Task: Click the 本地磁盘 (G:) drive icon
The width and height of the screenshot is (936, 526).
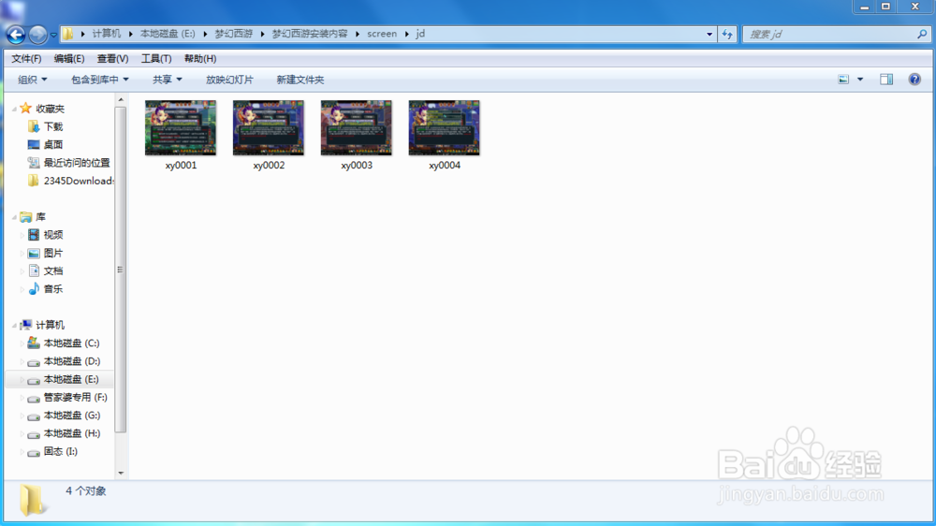Action: pyautogui.click(x=34, y=416)
